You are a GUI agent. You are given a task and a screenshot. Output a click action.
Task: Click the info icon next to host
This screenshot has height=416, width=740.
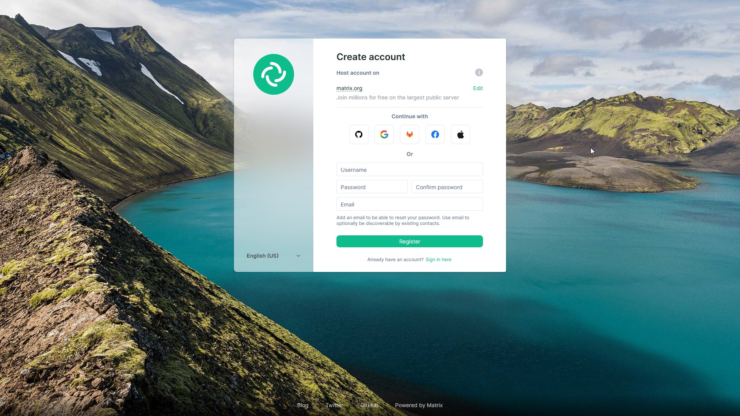(478, 73)
